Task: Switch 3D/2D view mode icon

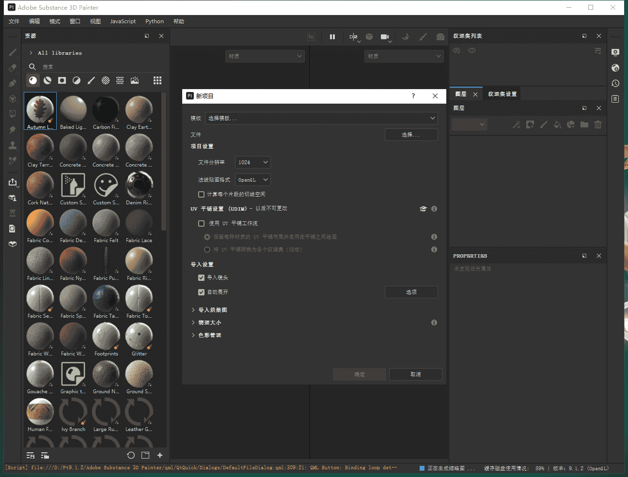Action: tap(354, 37)
